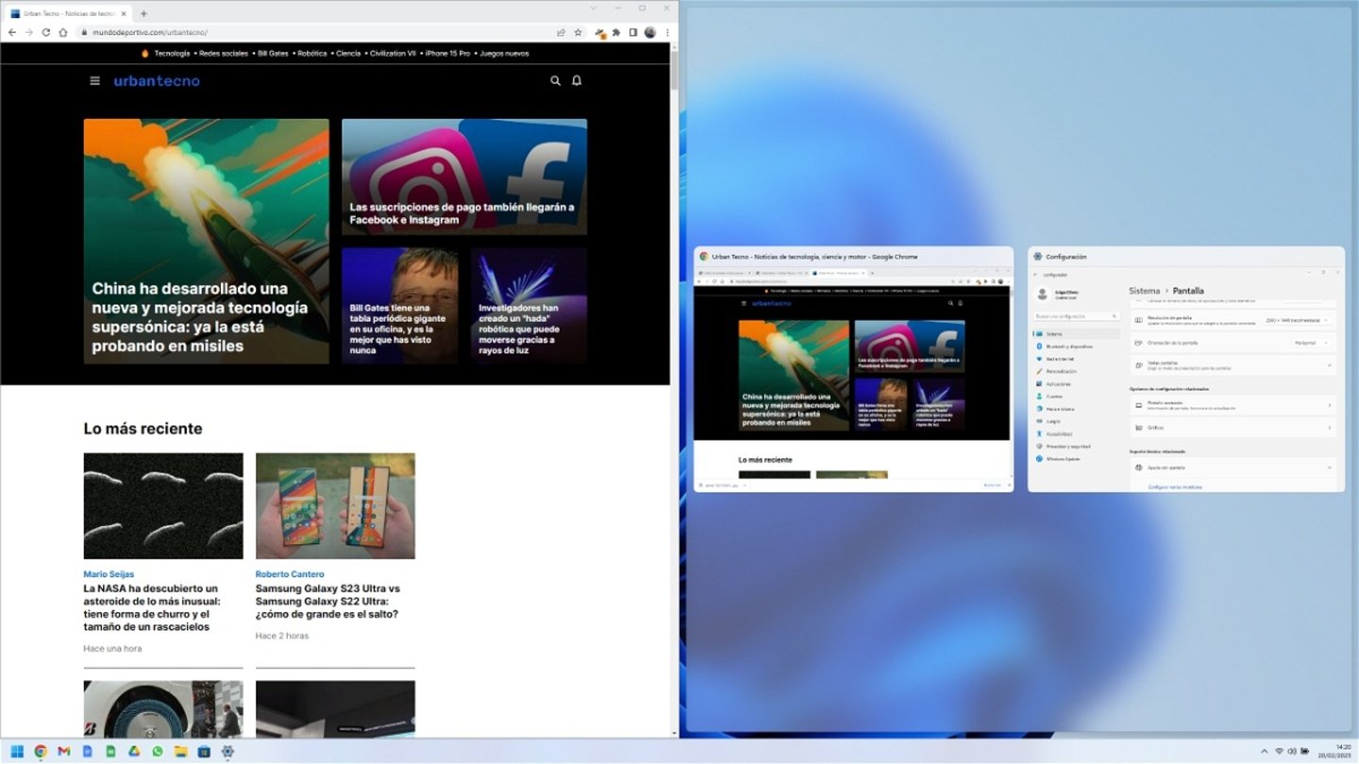The image size is (1359, 764).
Task: Select the Configuración window snap thumbnail
Action: coord(1186,369)
